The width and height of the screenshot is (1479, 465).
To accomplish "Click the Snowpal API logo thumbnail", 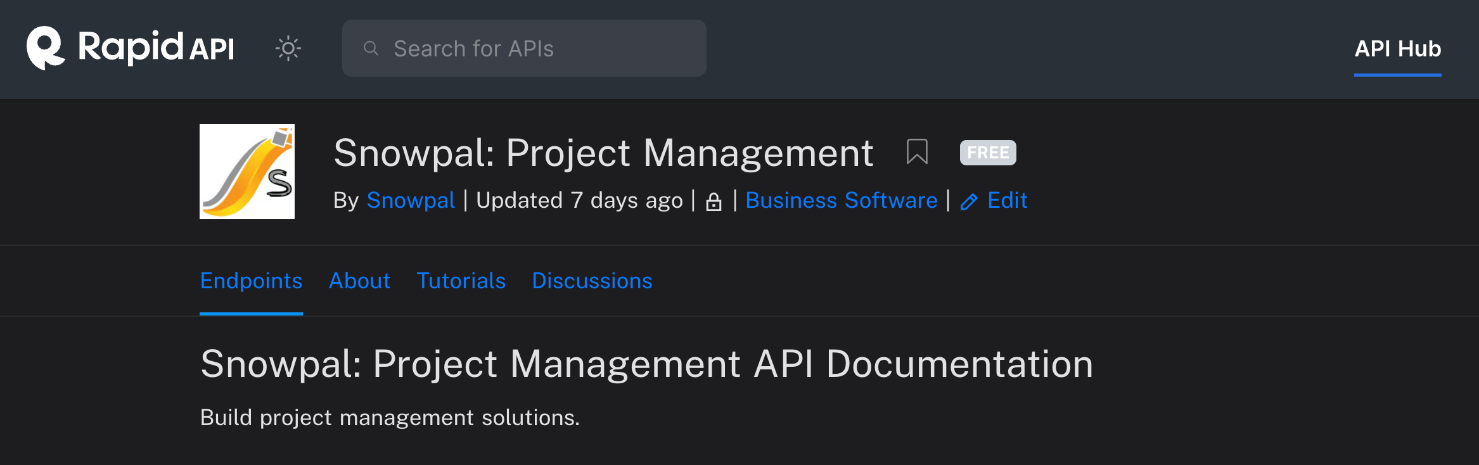I will [247, 172].
